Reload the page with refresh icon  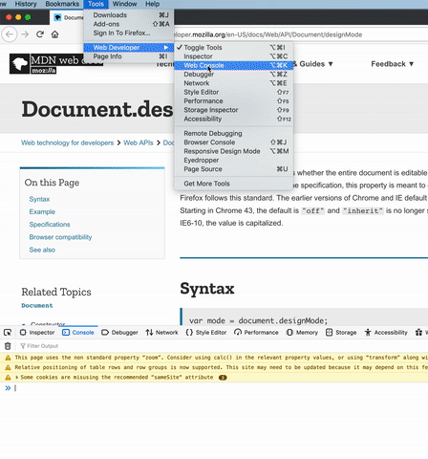pos(40,34)
